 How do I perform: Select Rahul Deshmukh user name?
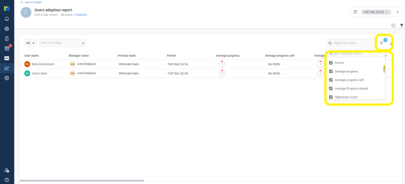(43, 64)
